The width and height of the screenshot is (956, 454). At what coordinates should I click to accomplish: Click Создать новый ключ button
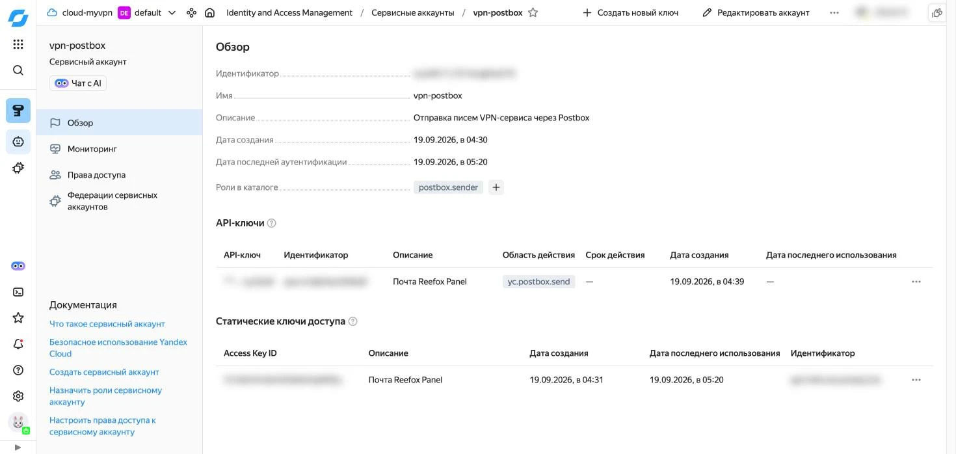coord(630,12)
